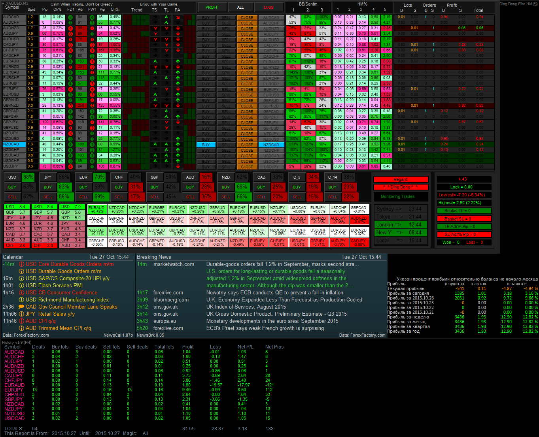The width and height of the screenshot is (539, 437).
Task: Click the EURAUD +0.42% tile
Action: tap(96, 209)
